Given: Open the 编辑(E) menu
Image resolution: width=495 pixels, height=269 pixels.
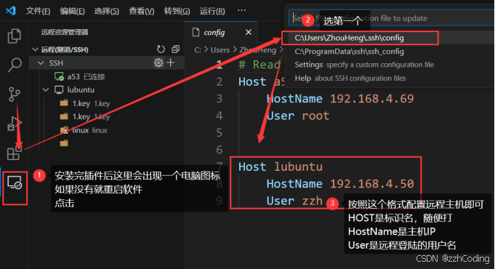Looking at the screenshot, I should (x=73, y=11).
